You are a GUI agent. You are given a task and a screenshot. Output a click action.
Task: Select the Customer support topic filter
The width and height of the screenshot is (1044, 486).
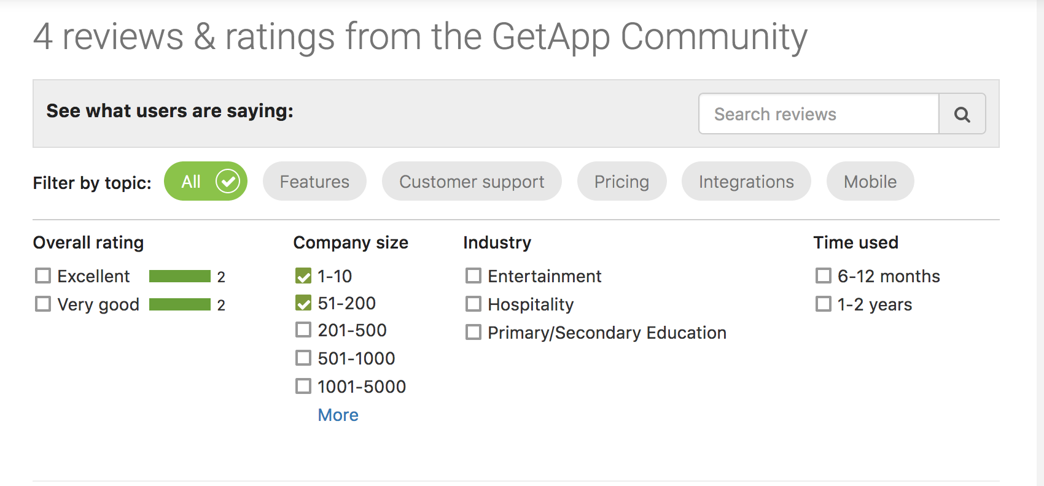click(471, 181)
